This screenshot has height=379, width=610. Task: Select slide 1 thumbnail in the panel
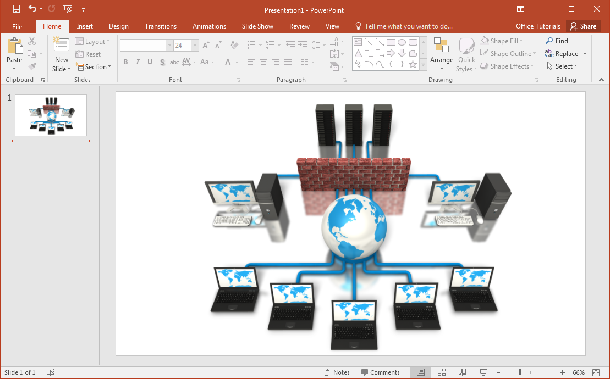(x=51, y=115)
